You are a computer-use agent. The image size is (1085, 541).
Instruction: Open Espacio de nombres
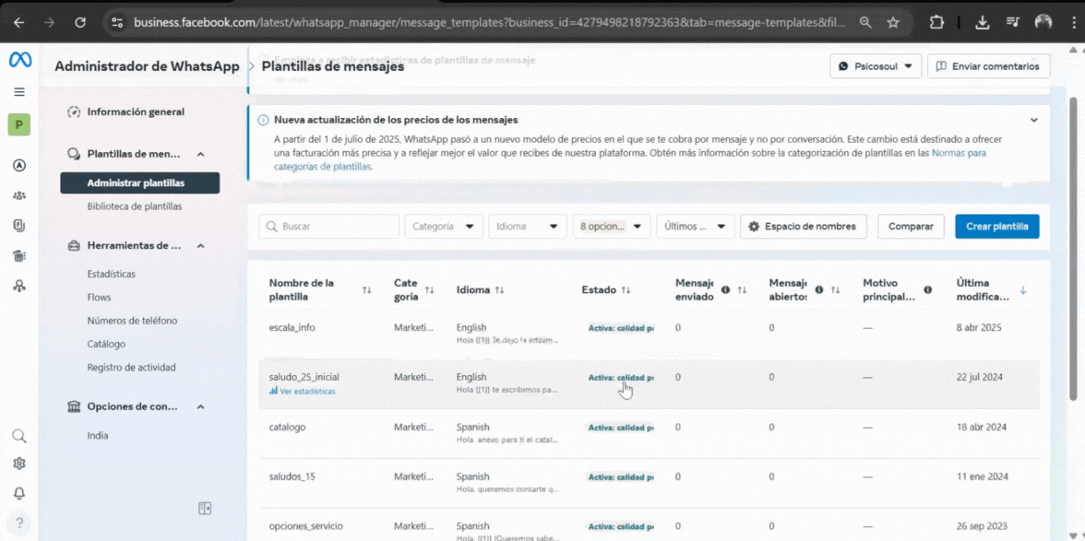point(803,226)
